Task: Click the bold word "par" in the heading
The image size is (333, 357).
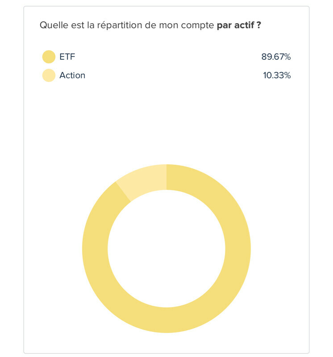Action: coord(225,25)
